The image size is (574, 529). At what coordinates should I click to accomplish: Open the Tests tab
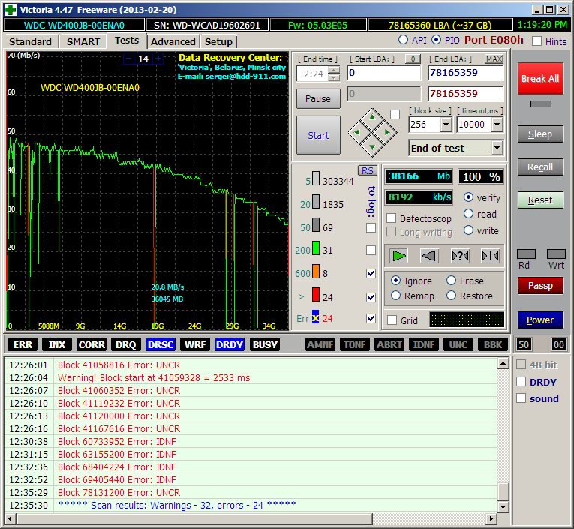[127, 41]
